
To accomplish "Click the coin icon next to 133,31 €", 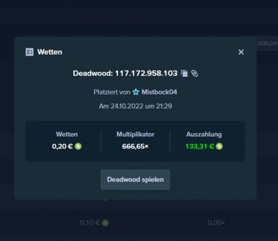I will tap(219, 146).
